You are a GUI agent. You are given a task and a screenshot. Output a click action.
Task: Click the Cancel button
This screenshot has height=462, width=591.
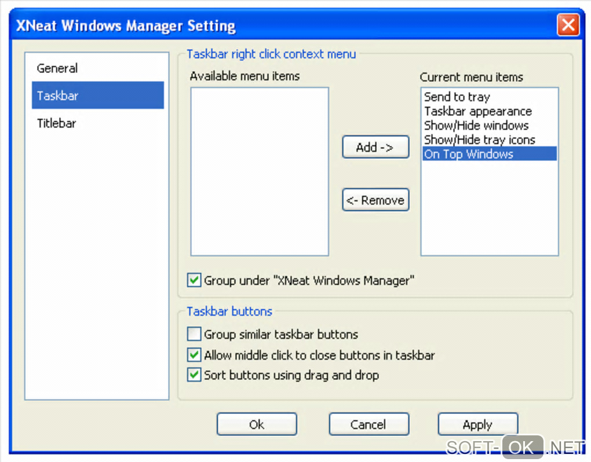coord(369,424)
